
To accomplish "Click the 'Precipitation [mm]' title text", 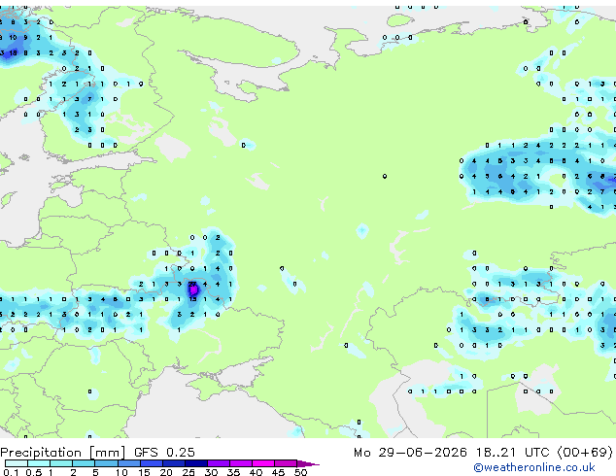I will click(63, 453).
